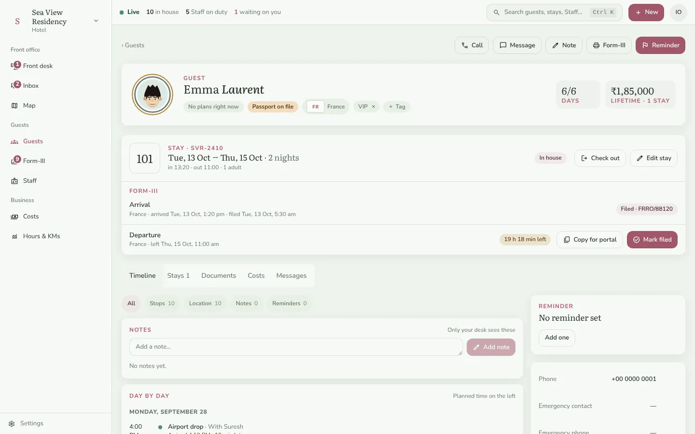Click the magnifier icon in the search bar
Image resolution: width=695 pixels, height=434 pixels.
496,13
